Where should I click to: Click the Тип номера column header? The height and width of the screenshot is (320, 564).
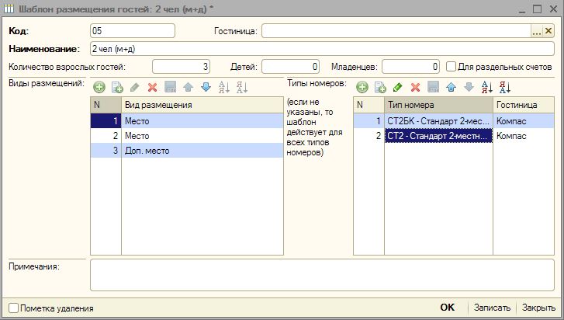click(x=438, y=105)
